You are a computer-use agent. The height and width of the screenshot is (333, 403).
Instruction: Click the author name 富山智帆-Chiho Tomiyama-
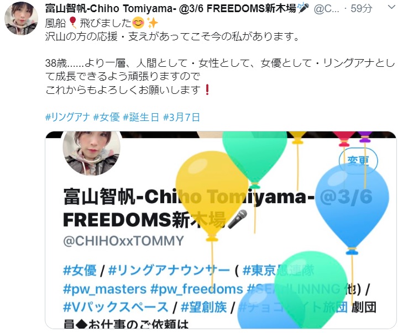click(x=111, y=8)
